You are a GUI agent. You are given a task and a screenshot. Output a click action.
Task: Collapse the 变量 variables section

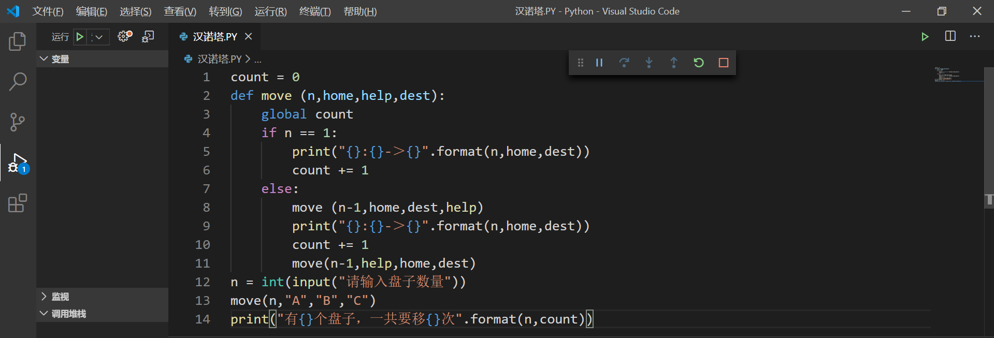[x=44, y=59]
